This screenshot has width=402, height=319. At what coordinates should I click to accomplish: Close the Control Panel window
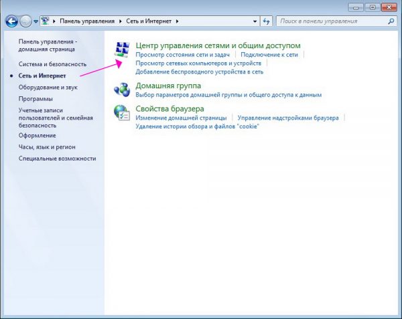[389, 7]
